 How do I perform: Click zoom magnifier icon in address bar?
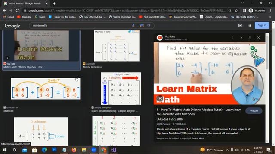(x=230, y=10)
